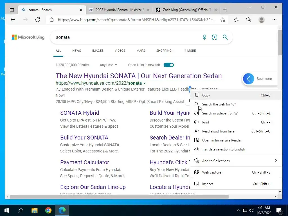Select the MAPS search tab
The width and height of the screenshot is (288, 216).
(141, 51)
